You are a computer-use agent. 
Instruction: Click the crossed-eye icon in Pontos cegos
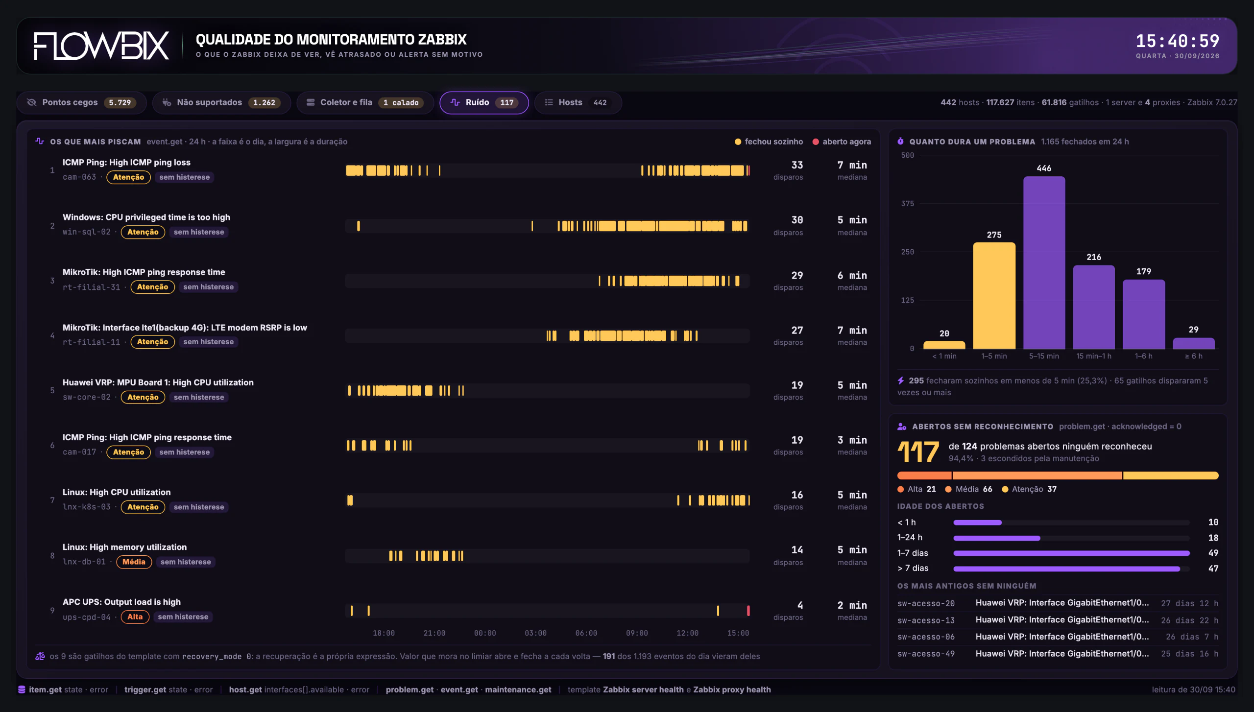[x=32, y=102]
